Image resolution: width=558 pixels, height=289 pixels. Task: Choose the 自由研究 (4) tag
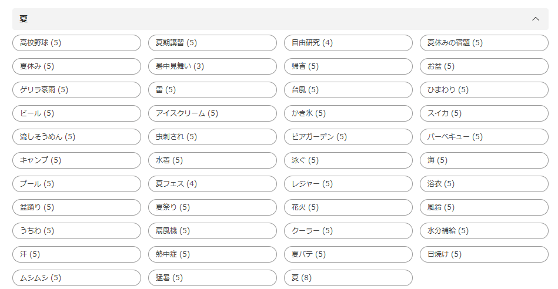[x=348, y=43]
